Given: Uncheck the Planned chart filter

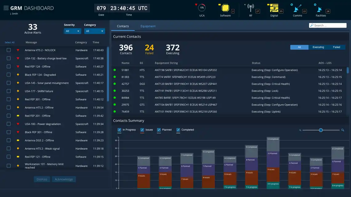Looking at the screenshot, I should pyautogui.click(x=159, y=130).
